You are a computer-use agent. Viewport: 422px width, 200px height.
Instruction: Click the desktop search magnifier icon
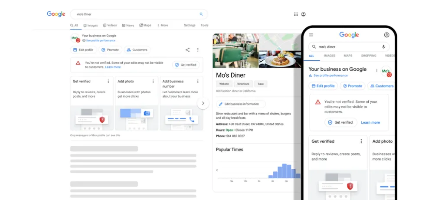click(201, 14)
